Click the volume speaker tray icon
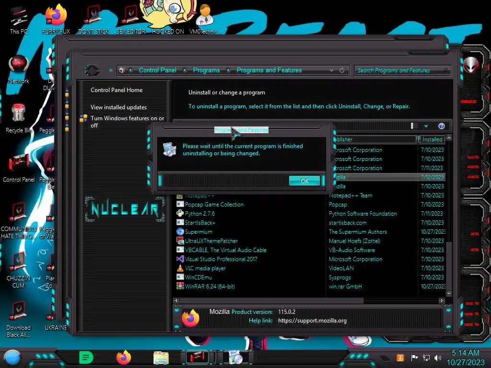 (x=438, y=357)
